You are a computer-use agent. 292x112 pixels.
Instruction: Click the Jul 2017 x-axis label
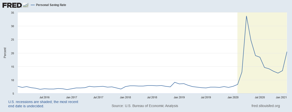(x=98, y=97)
